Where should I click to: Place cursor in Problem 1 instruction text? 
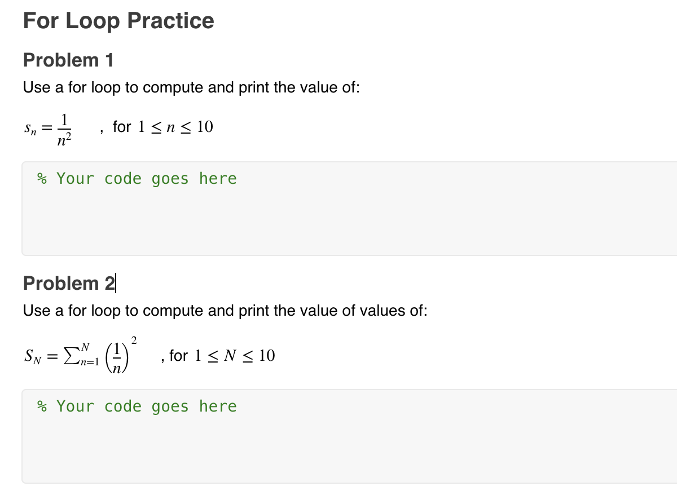191,88
